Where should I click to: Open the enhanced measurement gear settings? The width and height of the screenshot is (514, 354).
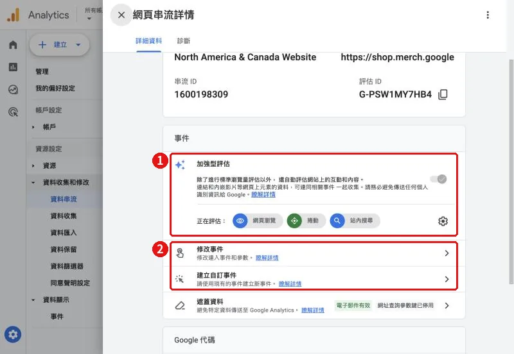pos(443,221)
